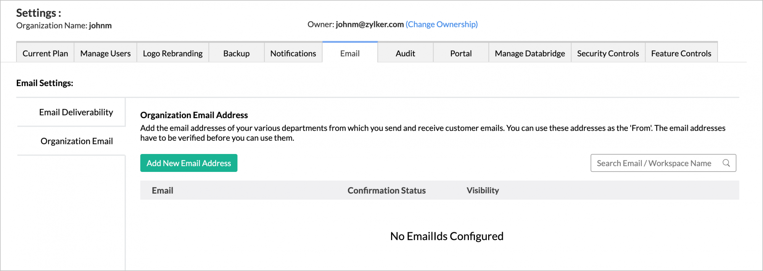Image resolution: width=763 pixels, height=271 pixels.
Task: Open the Logo Rebranding tab
Action: tap(173, 53)
